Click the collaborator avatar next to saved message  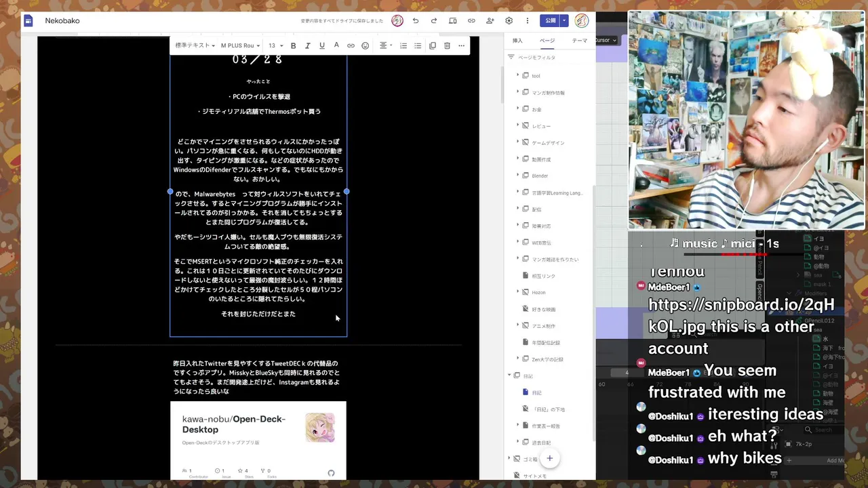[x=397, y=21]
